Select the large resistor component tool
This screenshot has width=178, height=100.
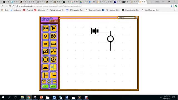53,44
